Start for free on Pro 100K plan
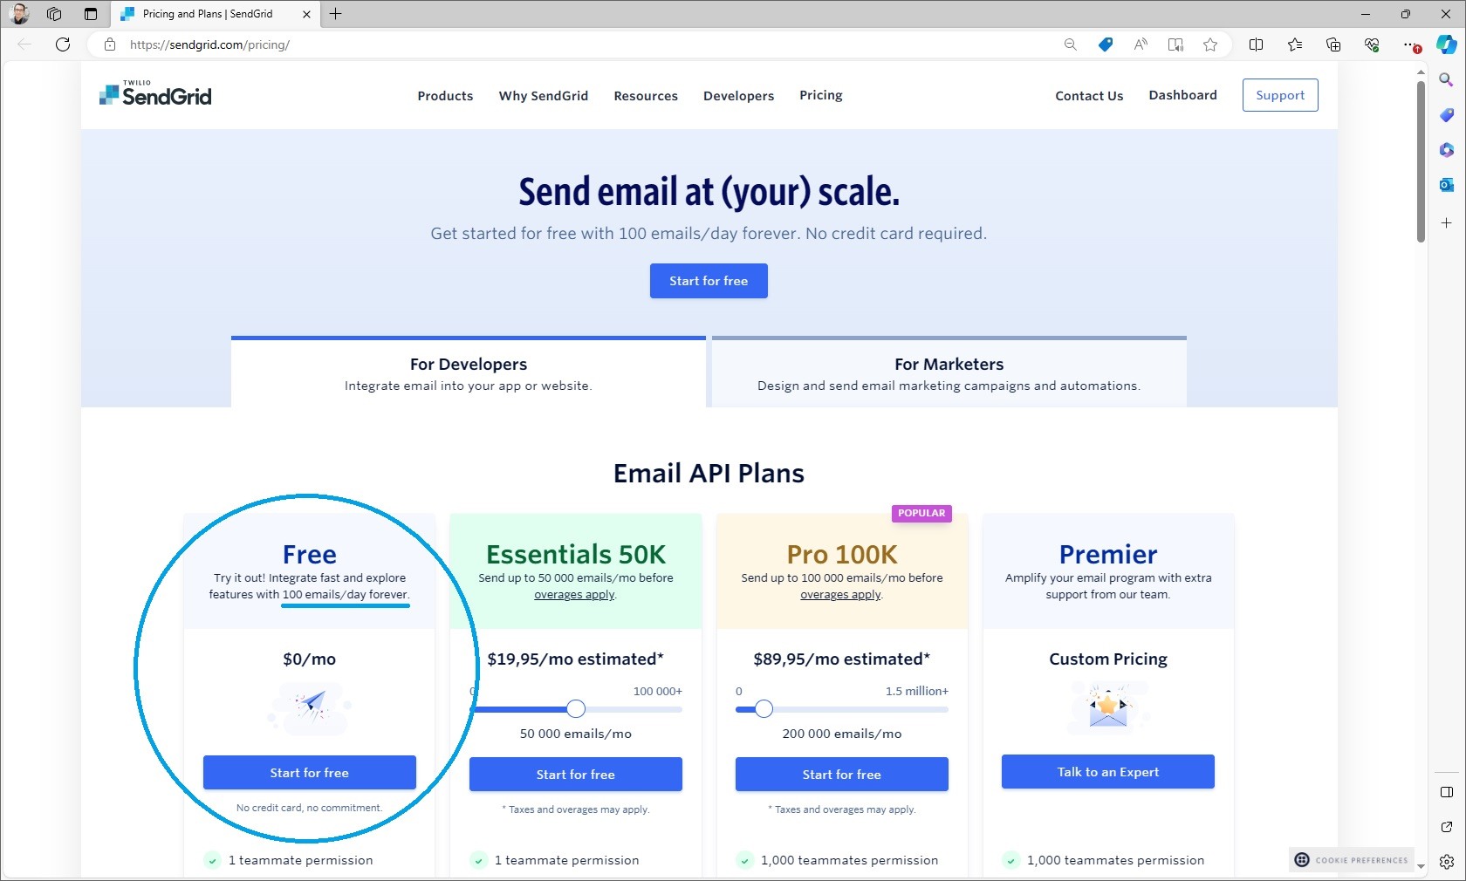This screenshot has height=881, width=1466. (842, 775)
